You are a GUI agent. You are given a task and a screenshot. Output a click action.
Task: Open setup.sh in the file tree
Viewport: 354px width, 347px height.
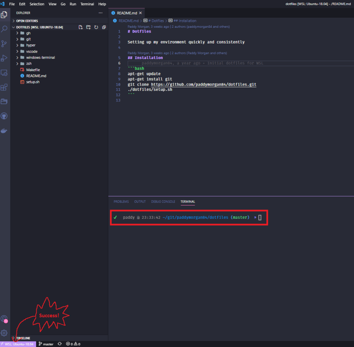tap(33, 82)
